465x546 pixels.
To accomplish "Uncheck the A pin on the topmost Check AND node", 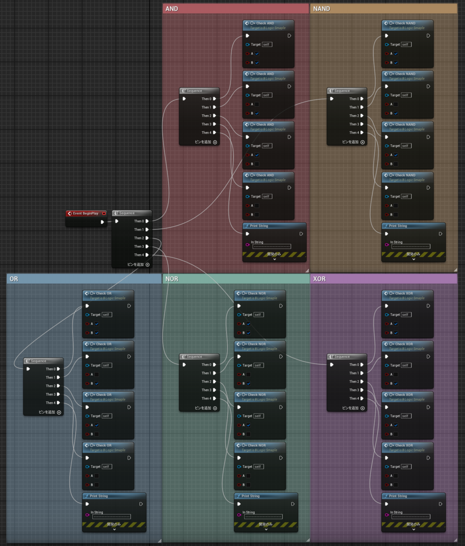I will pyautogui.click(x=257, y=54).
